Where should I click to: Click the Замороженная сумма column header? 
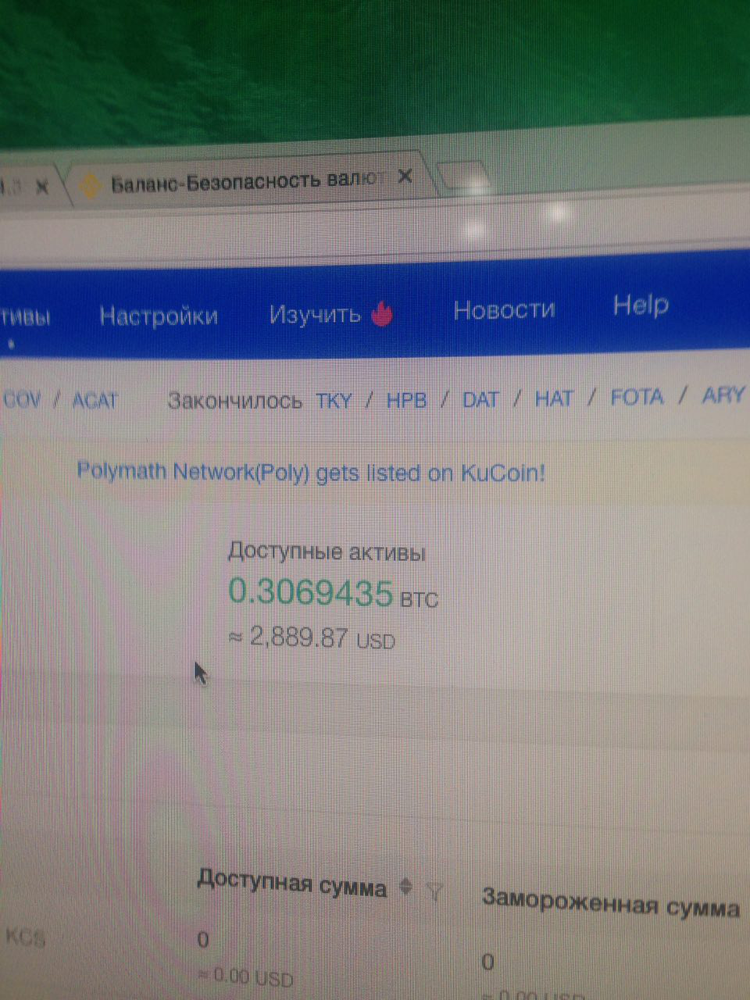610,902
